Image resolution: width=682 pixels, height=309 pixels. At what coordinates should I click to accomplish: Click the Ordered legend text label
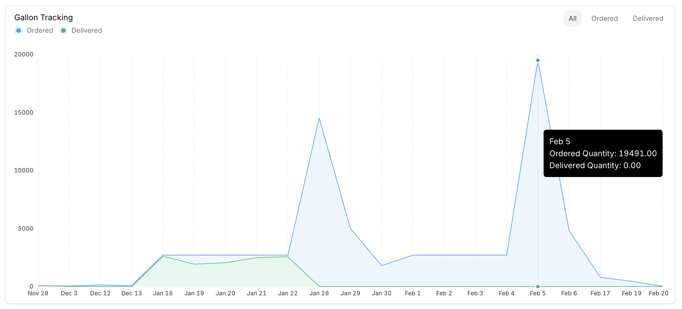(x=40, y=30)
